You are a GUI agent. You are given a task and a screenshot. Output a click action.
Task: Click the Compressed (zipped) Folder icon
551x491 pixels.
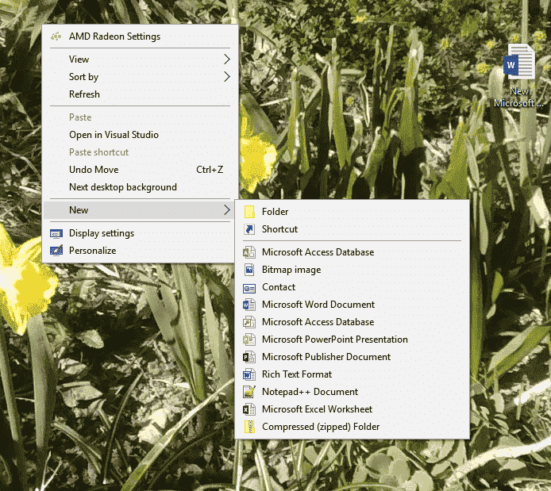click(249, 427)
